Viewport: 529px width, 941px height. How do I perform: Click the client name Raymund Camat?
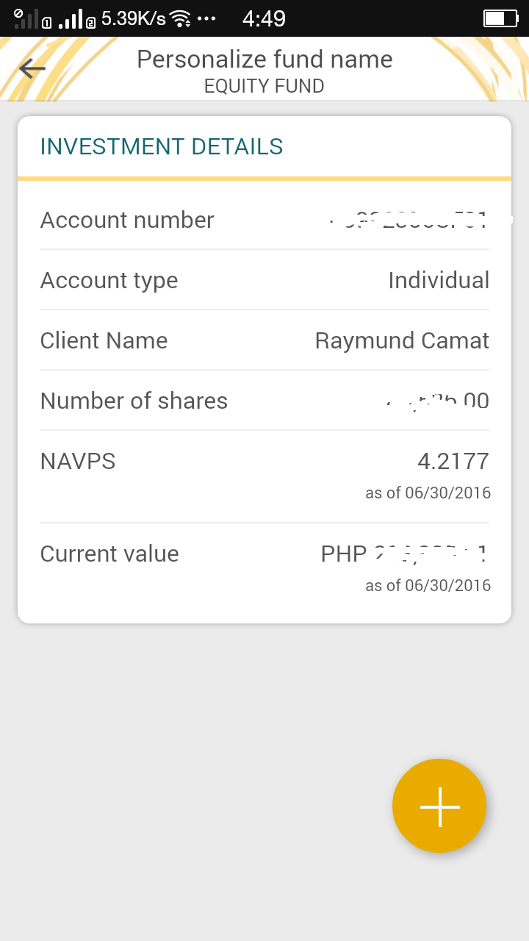402,340
